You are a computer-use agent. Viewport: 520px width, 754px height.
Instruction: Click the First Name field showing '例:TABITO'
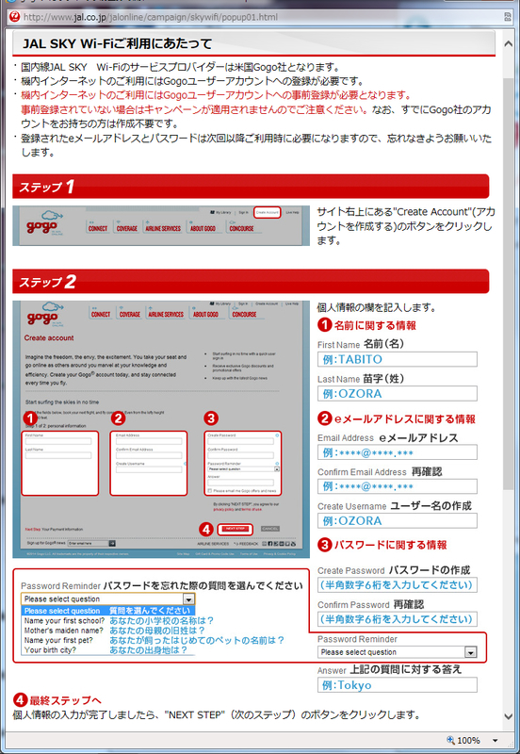397,359
